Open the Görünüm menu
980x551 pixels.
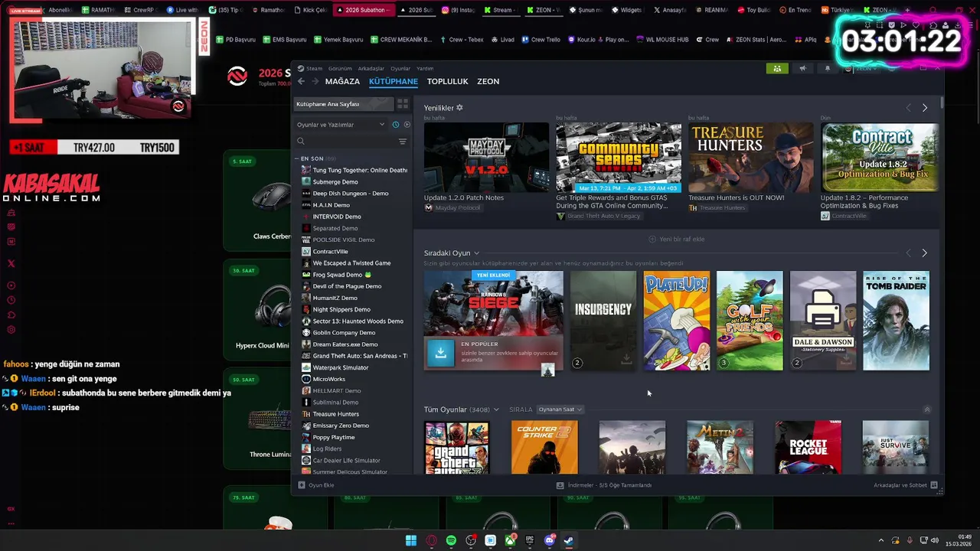tap(340, 68)
